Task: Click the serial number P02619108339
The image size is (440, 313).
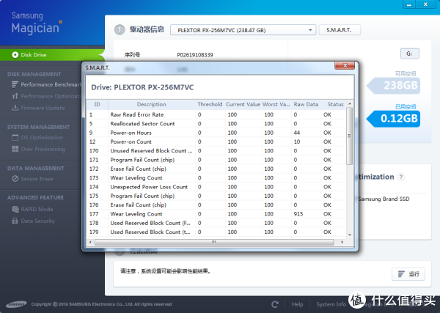Action: pyautogui.click(x=195, y=55)
